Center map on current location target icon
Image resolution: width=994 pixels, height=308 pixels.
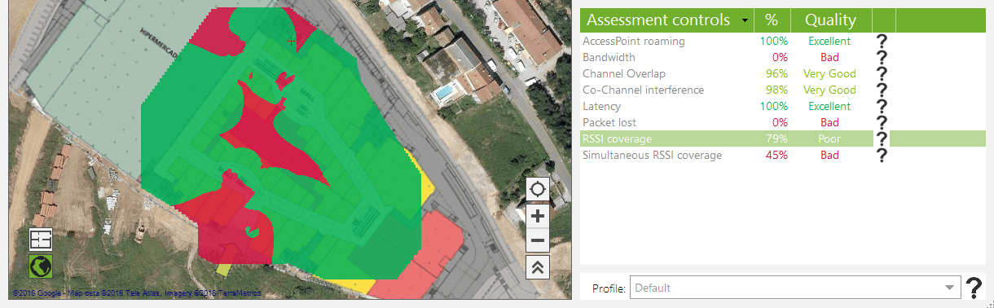(538, 189)
